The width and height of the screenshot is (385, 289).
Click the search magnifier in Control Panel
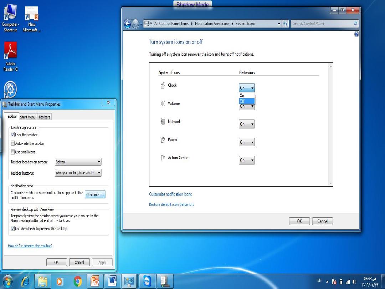pyautogui.click(x=355, y=24)
